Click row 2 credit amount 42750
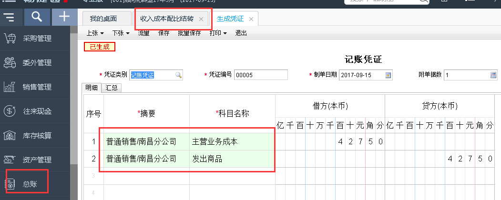 [x=440, y=159]
